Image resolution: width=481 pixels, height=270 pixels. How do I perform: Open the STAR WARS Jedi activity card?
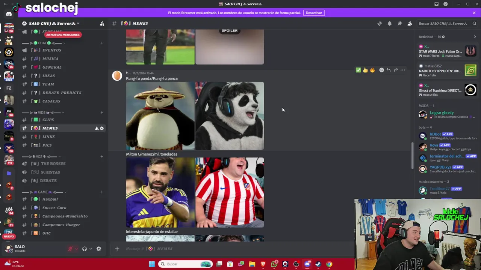[x=448, y=51]
